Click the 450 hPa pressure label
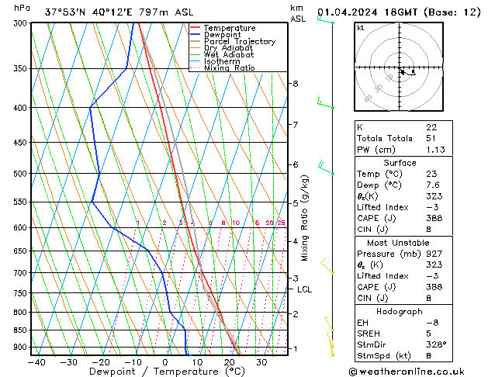This screenshot has width=488, height=377. (22, 143)
